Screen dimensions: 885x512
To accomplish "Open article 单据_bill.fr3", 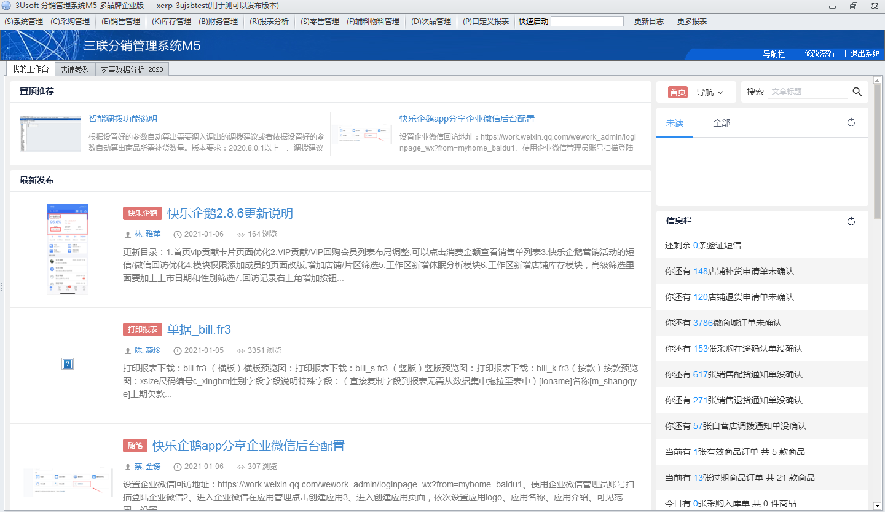I will tap(199, 329).
